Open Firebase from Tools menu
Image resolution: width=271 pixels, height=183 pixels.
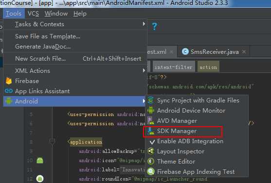tap(75, 81)
